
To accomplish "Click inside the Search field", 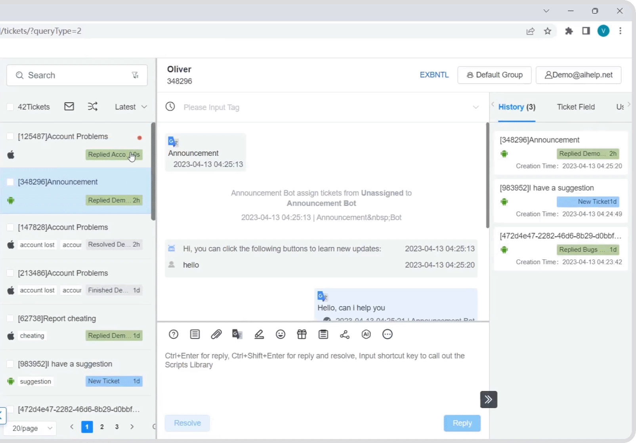I will [71, 75].
